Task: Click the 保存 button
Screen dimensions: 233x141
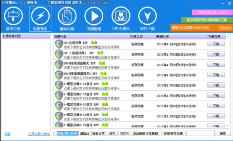Action: [x=112, y=134]
